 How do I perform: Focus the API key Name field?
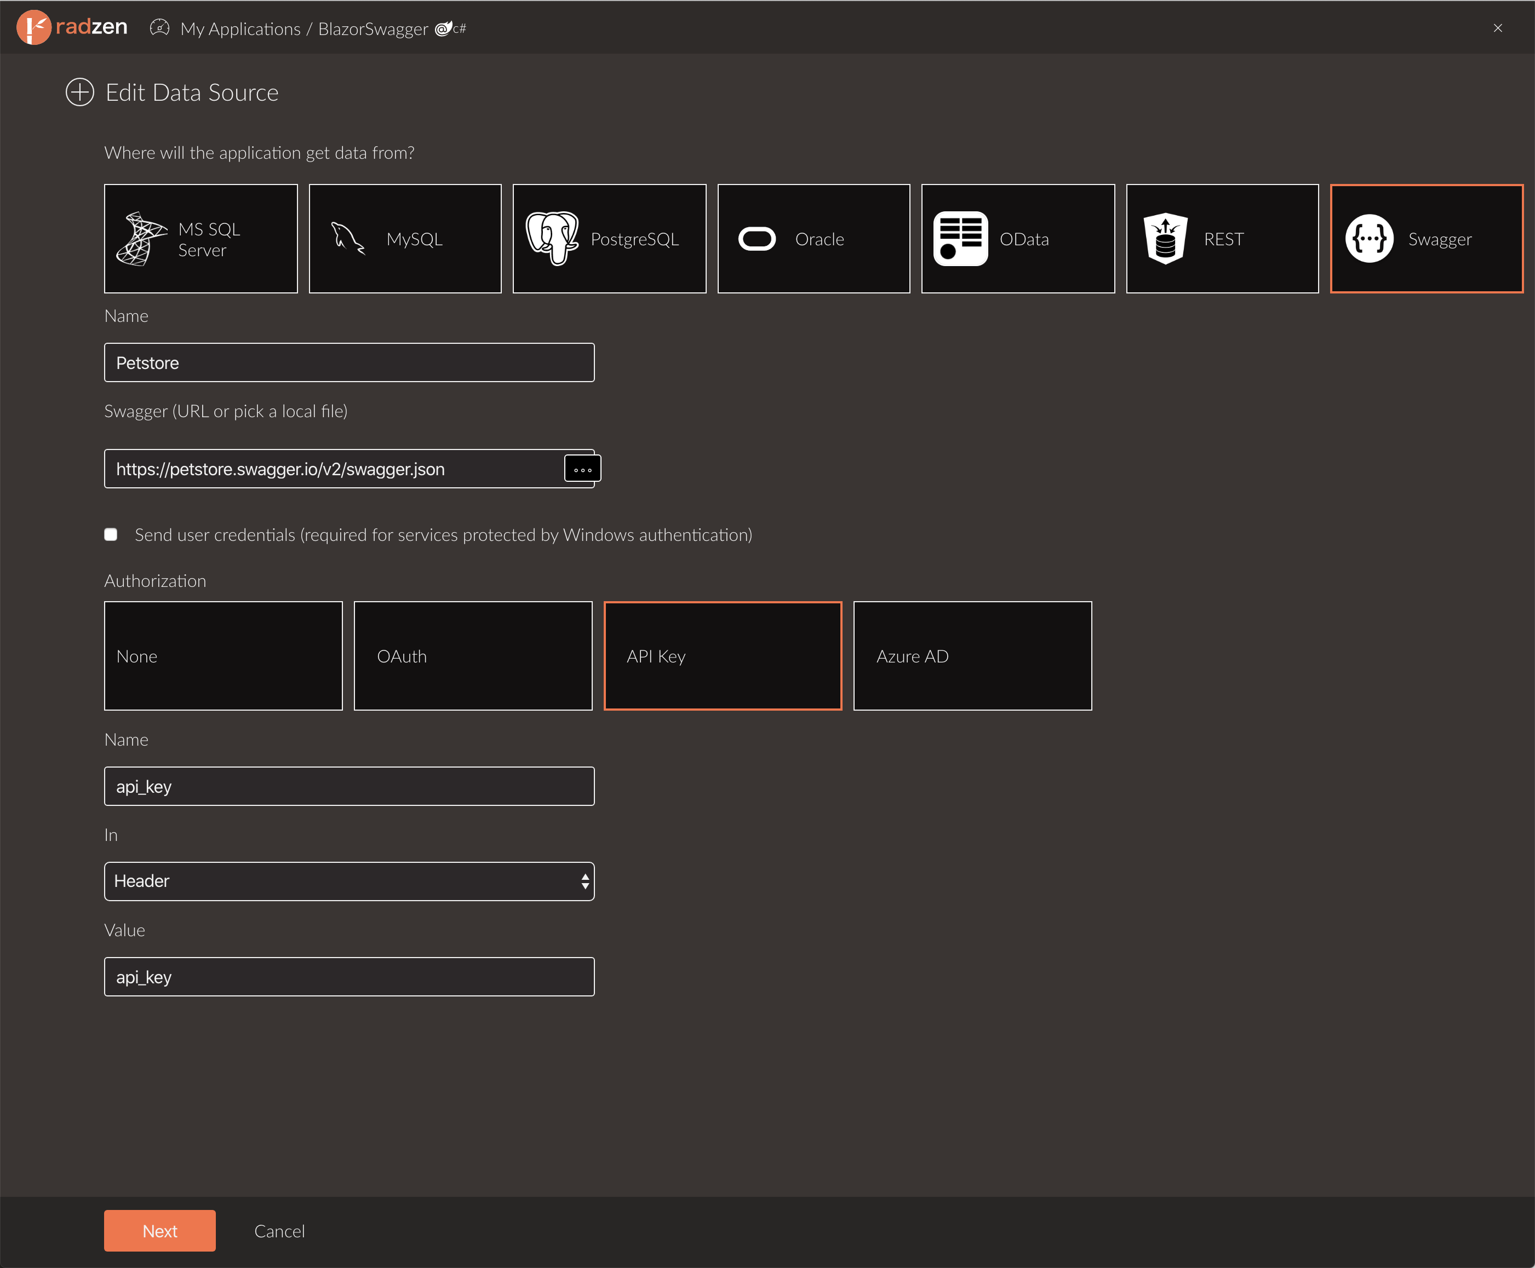coord(350,787)
